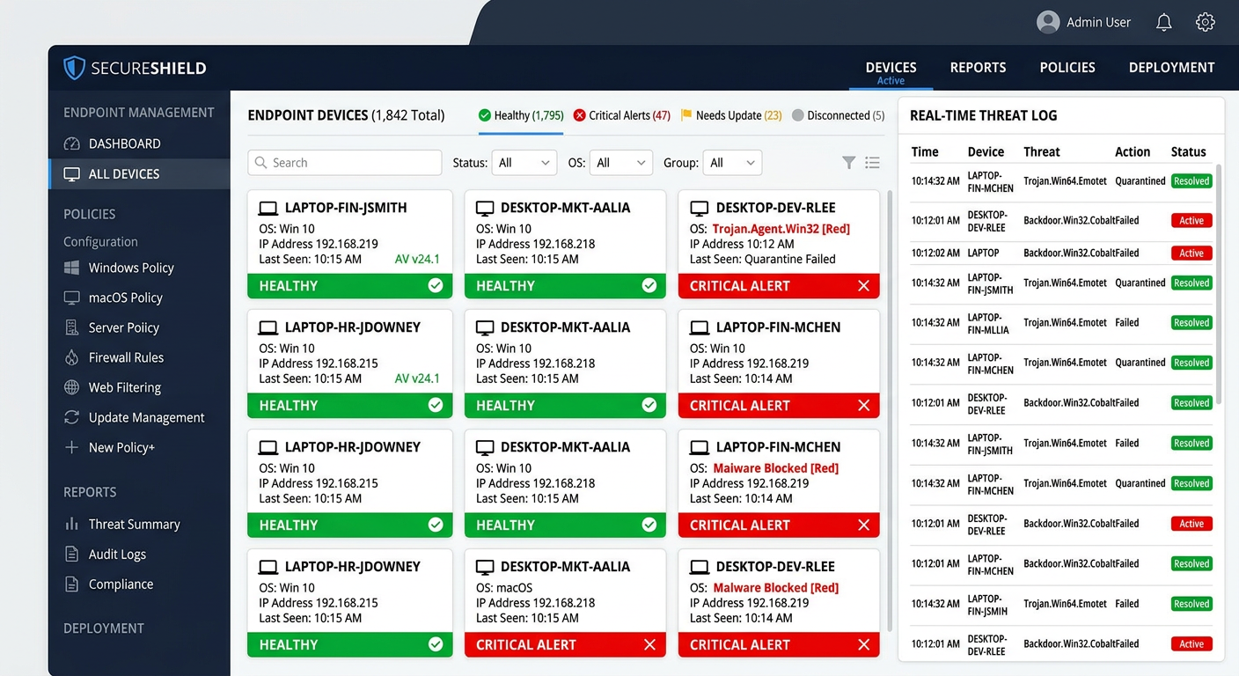Click the macOS Policy monitor icon

[72, 298]
